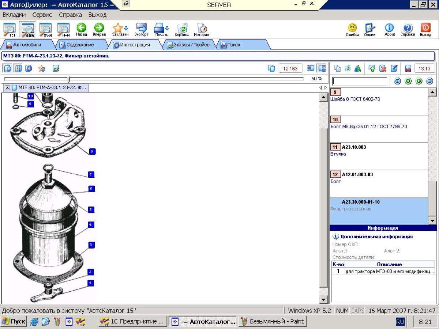Click the recycle basket icon in parts panel
Screen dimensions: 439x329
(x=348, y=68)
